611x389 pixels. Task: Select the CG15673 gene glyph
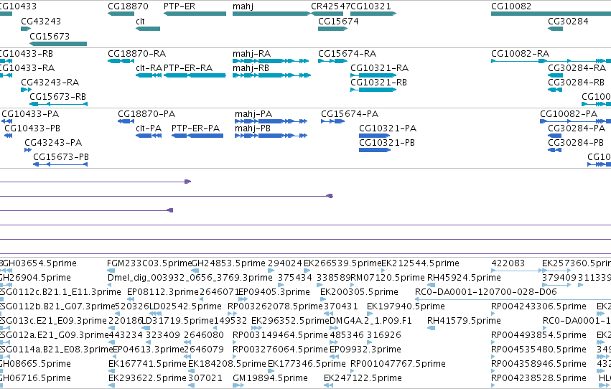(58, 44)
